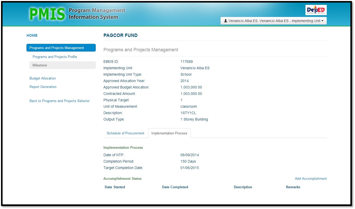Click Program Management Information System title text
Viewport: 355px width, 209px height.
pos(97,14)
